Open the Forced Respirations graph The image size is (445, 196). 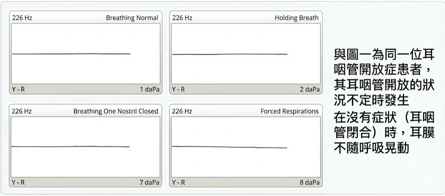246,147
